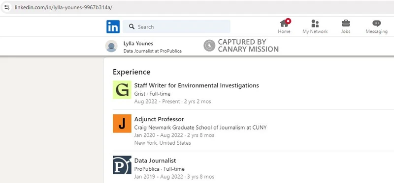Open the Jobs briefcase icon
394x183 pixels.
pos(346,24)
